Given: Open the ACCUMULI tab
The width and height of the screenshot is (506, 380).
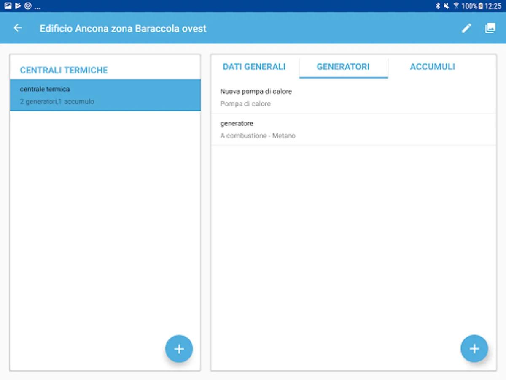Looking at the screenshot, I should click(433, 67).
